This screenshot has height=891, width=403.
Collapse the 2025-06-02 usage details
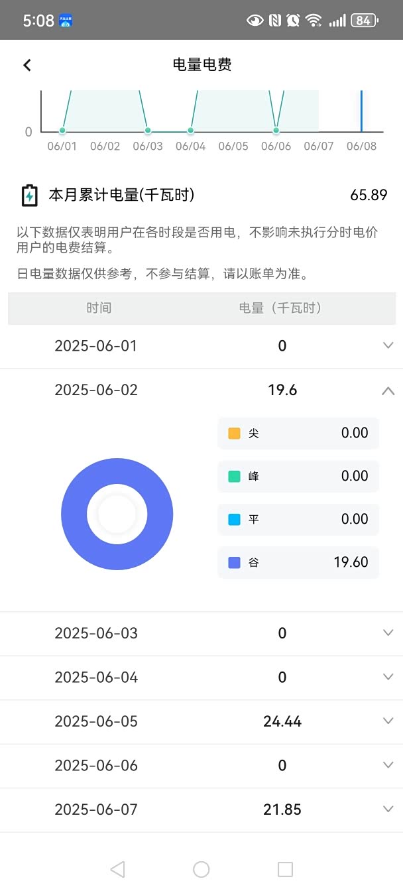(x=388, y=391)
